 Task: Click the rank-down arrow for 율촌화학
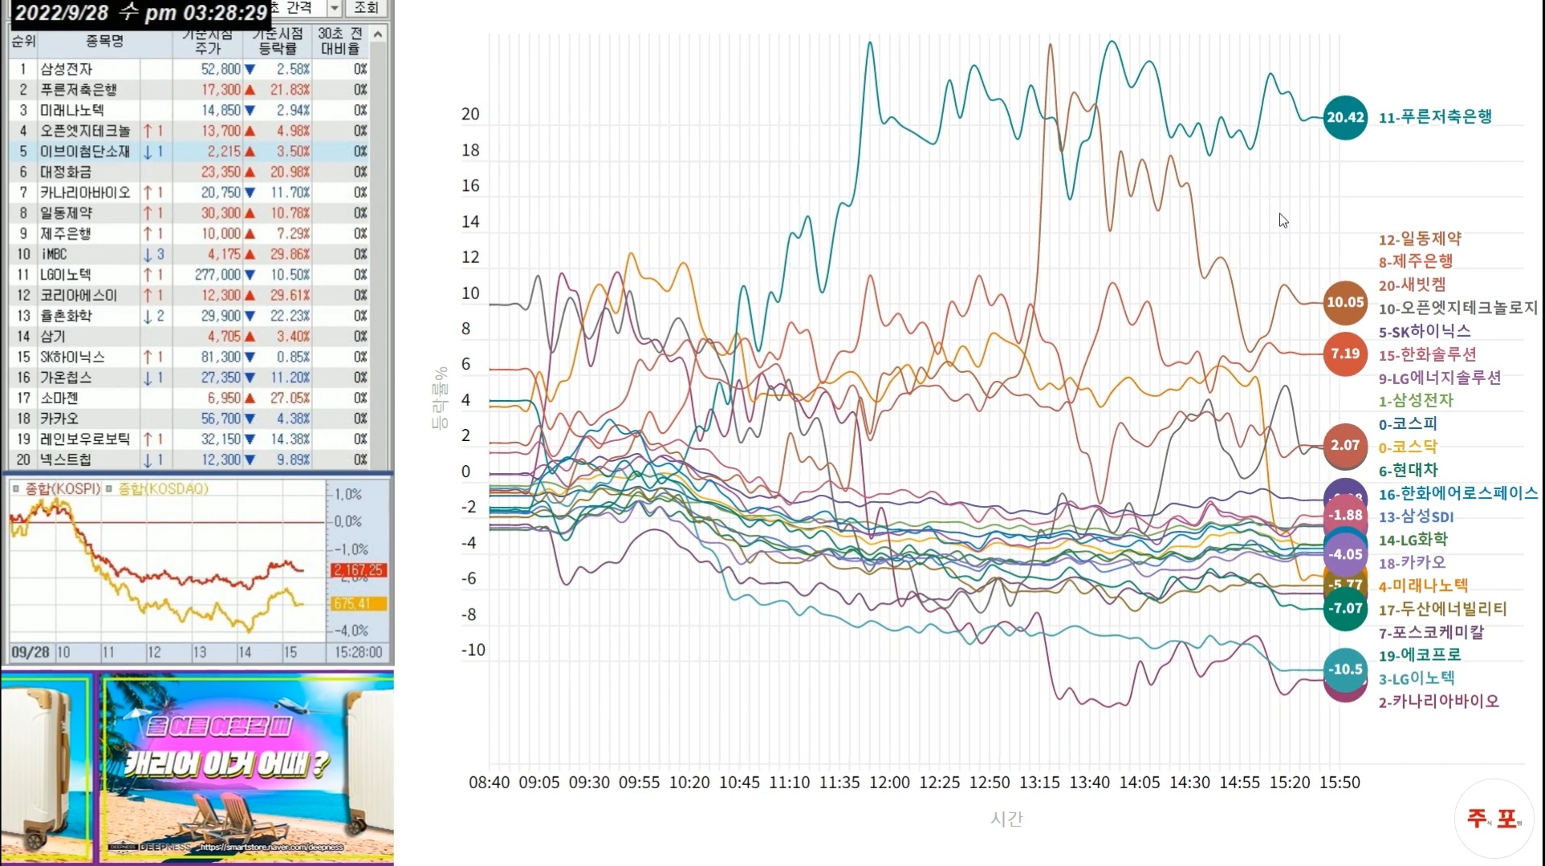click(x=148, y=316)
